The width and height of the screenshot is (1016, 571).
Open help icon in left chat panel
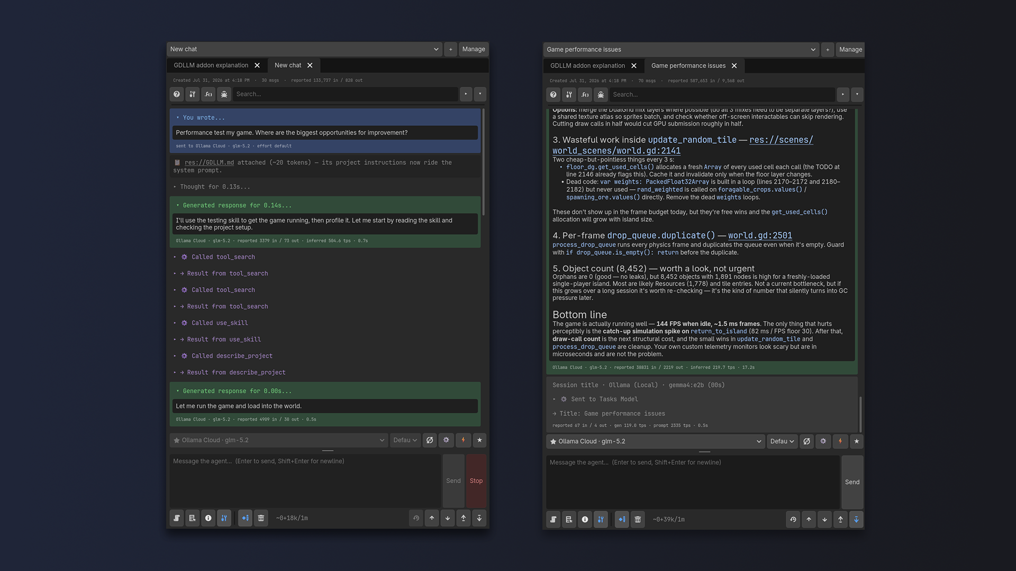pos(177,94)
